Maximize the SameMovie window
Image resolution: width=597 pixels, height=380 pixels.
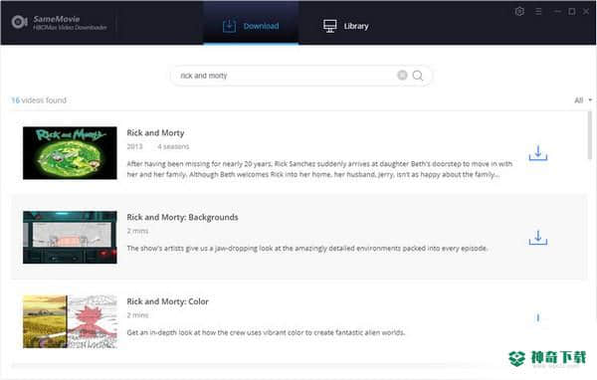(x=572, y=11)
